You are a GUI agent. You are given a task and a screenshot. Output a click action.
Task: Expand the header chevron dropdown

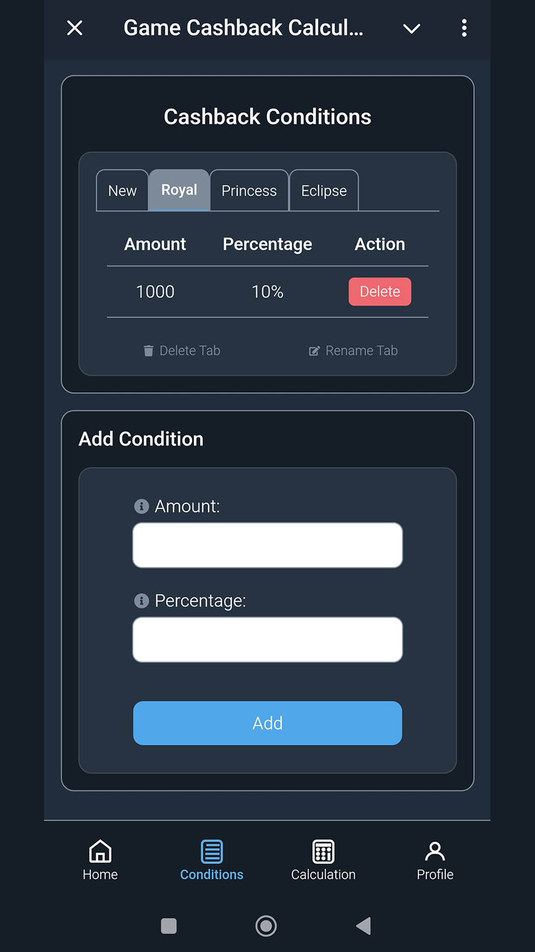point(411,28)
